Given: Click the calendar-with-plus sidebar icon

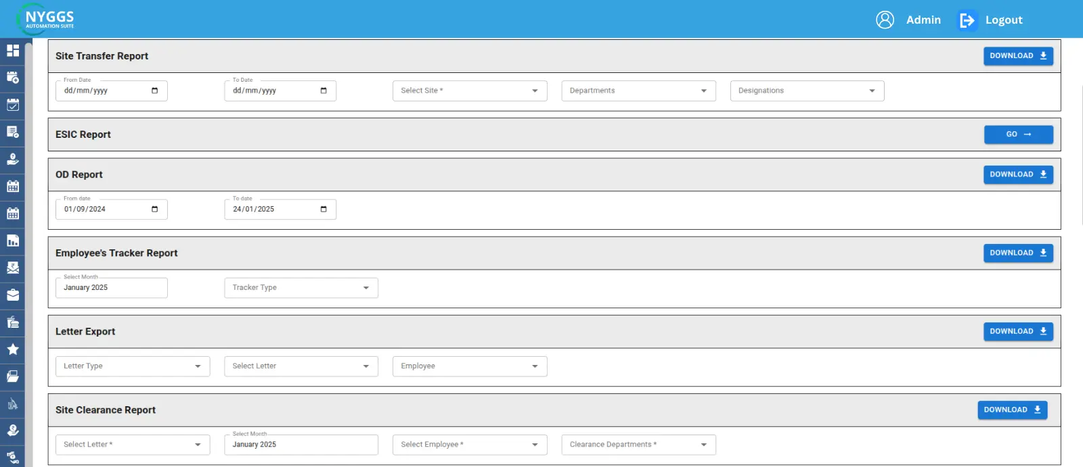Looking at the screenshot, I should [13, 78].
